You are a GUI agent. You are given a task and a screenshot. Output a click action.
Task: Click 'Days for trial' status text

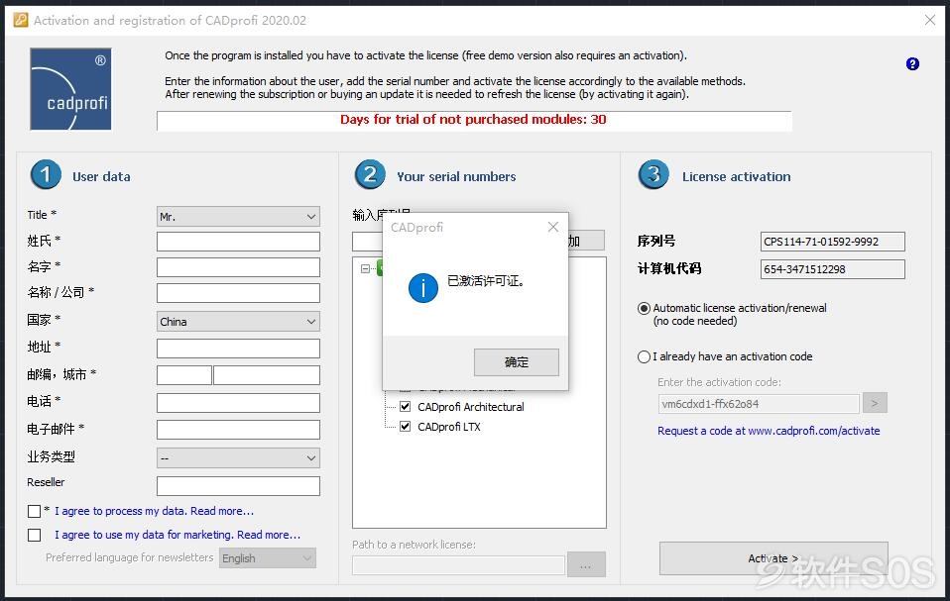[x=473, y=119]
